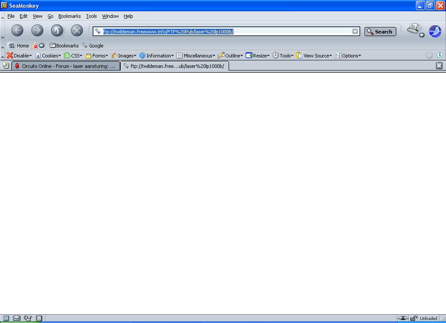Open Composer from the status bar
The height and width of the screenshot is (323, 446).
tap(28, 319)
